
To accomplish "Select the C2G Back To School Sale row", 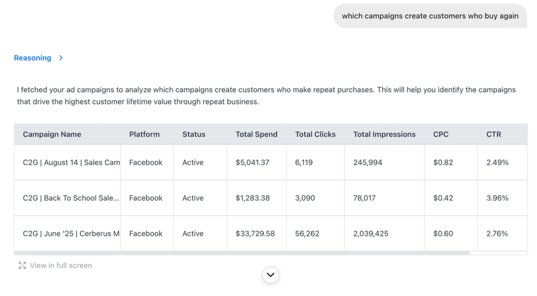I will pos(70,198).
